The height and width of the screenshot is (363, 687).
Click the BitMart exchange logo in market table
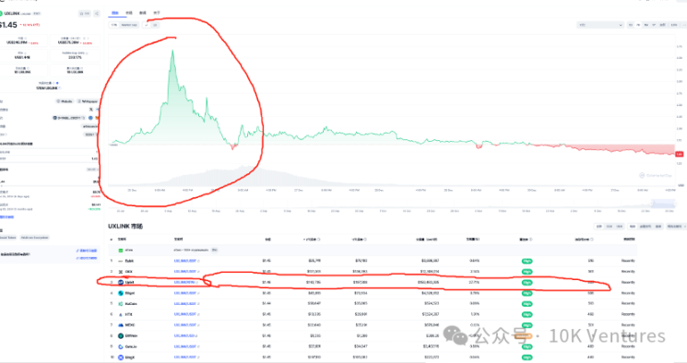point(121,336)
